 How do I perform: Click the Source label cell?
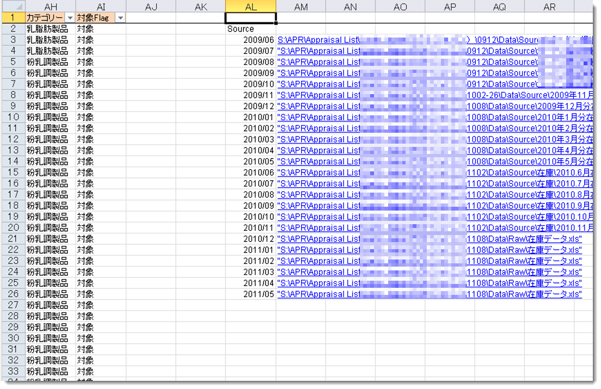pos(250,29)
